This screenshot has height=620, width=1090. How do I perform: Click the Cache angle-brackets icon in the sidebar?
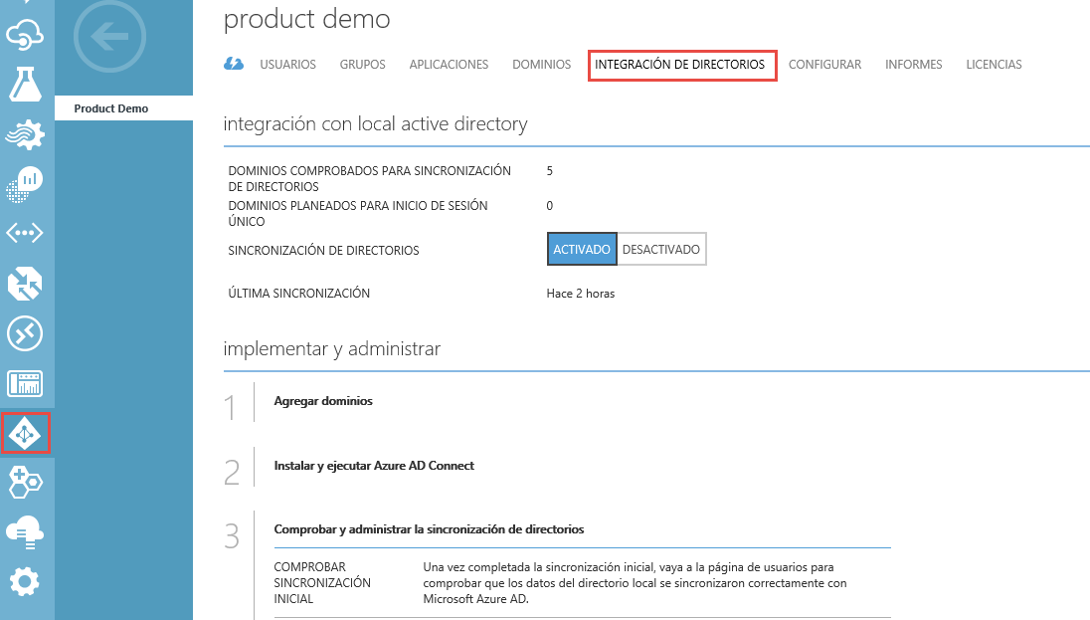(x=24, y=233)
